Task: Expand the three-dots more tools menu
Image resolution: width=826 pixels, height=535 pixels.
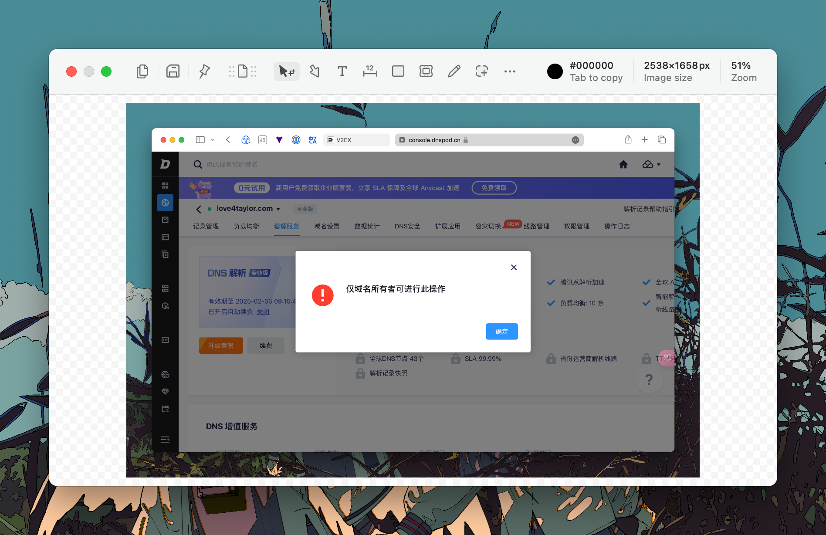Action: pos(510,71)
